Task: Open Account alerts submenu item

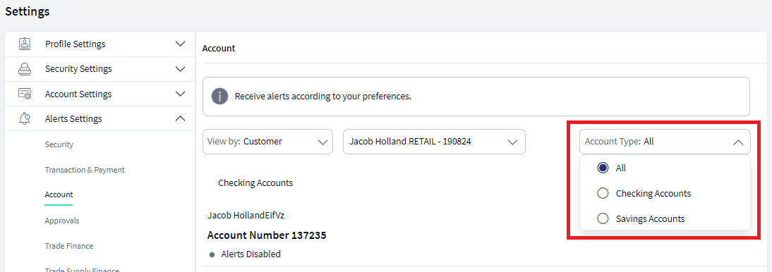Action: 59,194
